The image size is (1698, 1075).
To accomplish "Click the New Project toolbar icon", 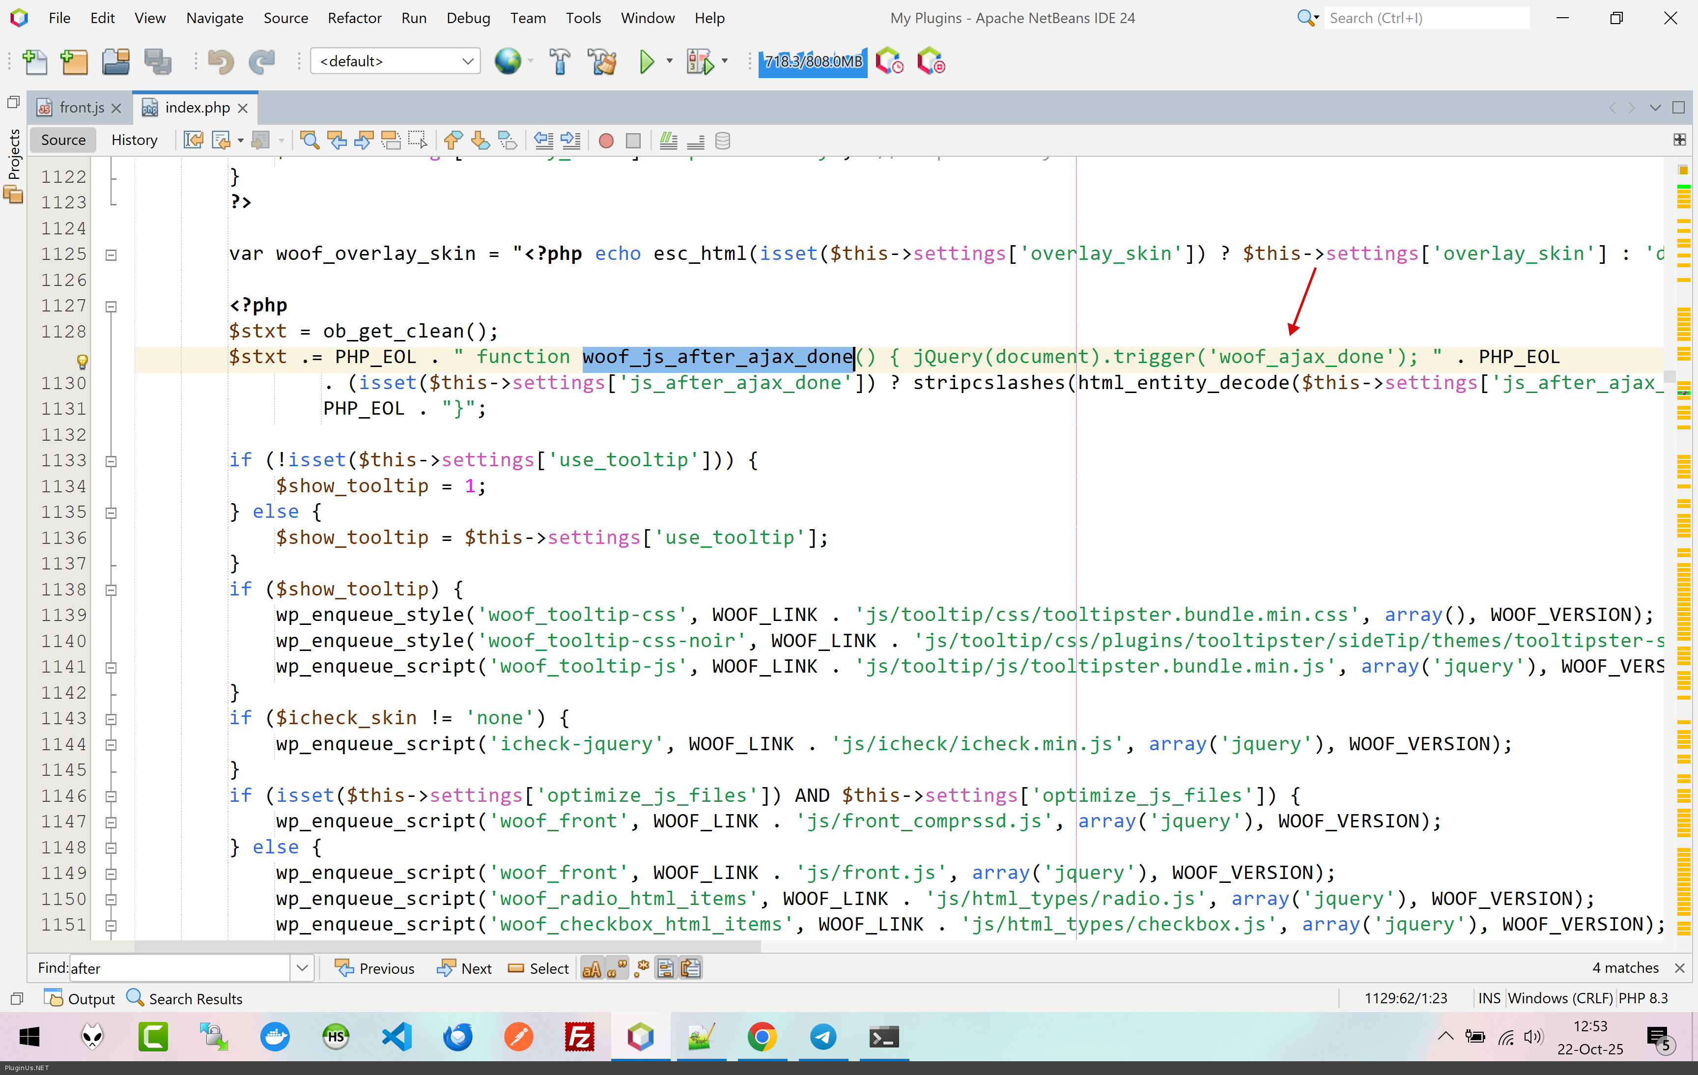I will tap(74, 62).
